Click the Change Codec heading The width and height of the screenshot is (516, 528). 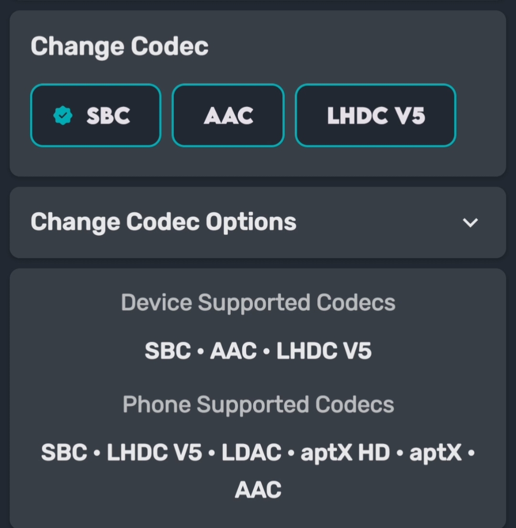(x=119, y=47)
